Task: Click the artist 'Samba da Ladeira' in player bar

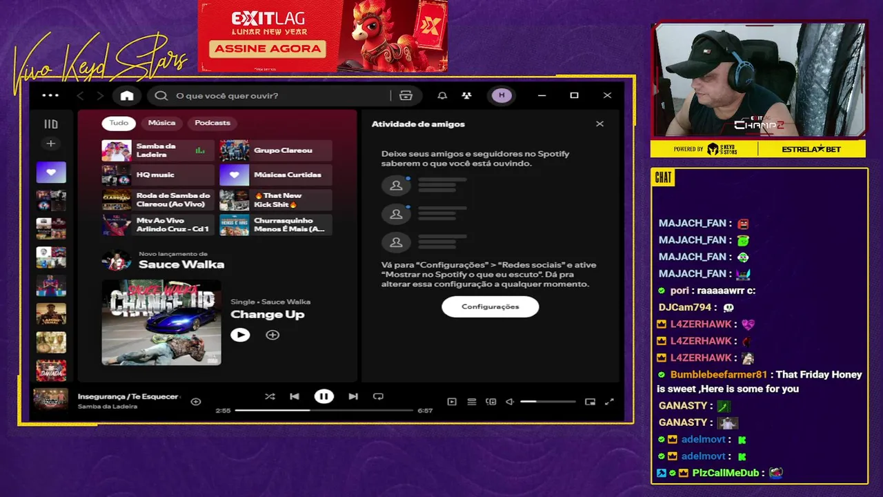Action: point(108,407)
